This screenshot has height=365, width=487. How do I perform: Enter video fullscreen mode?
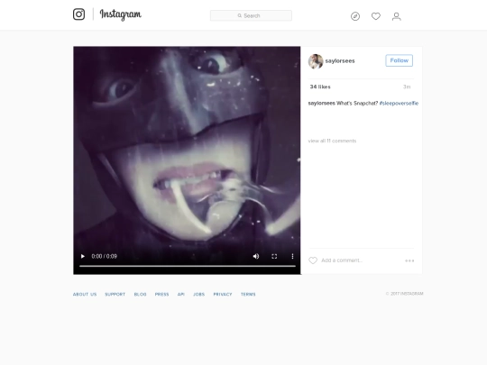pyautogui.click(x=274, y=256)
